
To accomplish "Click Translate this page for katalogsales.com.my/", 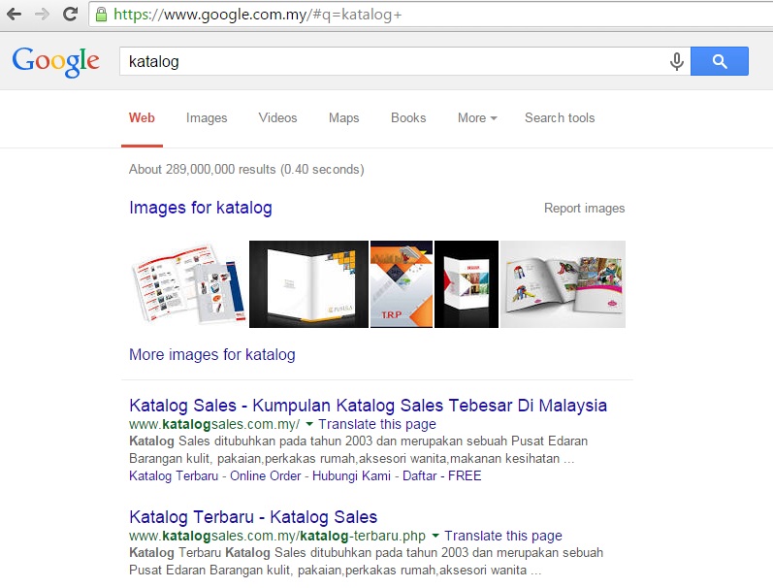I will pyautogui.click(x=377, y=424).
